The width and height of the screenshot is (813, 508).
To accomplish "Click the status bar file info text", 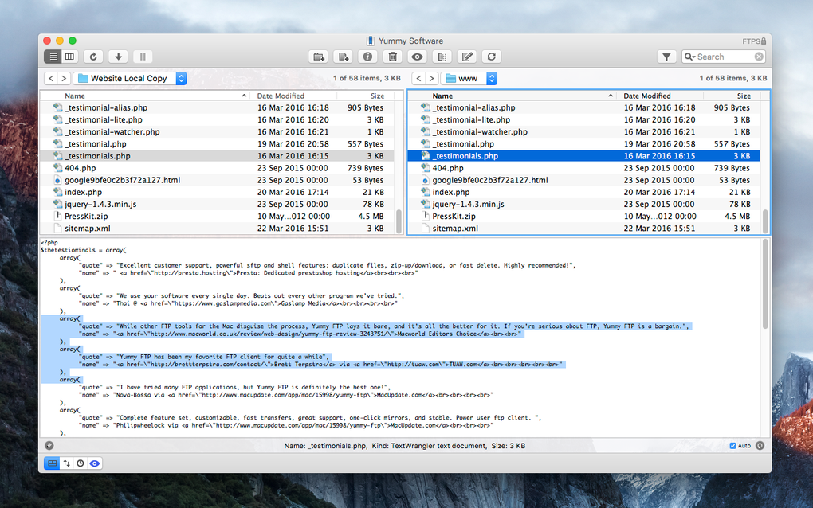I will point(404,446).
